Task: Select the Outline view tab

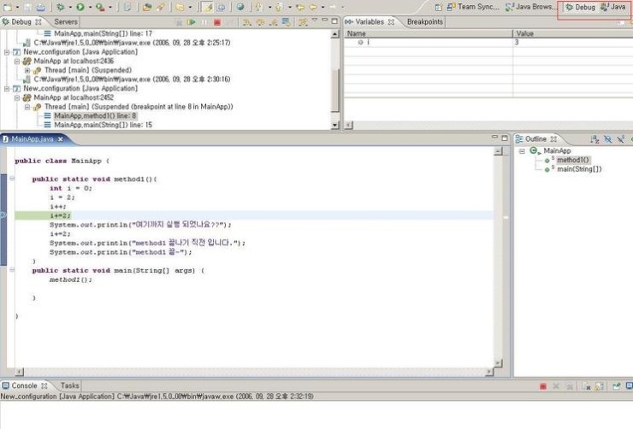Action: [x=535, y=139]
